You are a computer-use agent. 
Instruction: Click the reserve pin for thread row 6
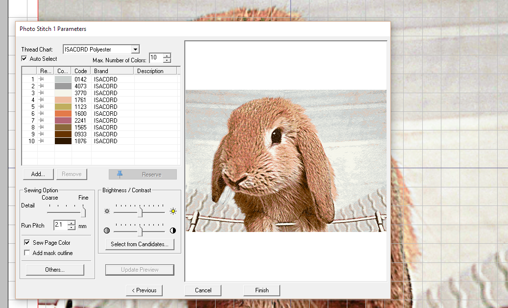click(42, 113)
